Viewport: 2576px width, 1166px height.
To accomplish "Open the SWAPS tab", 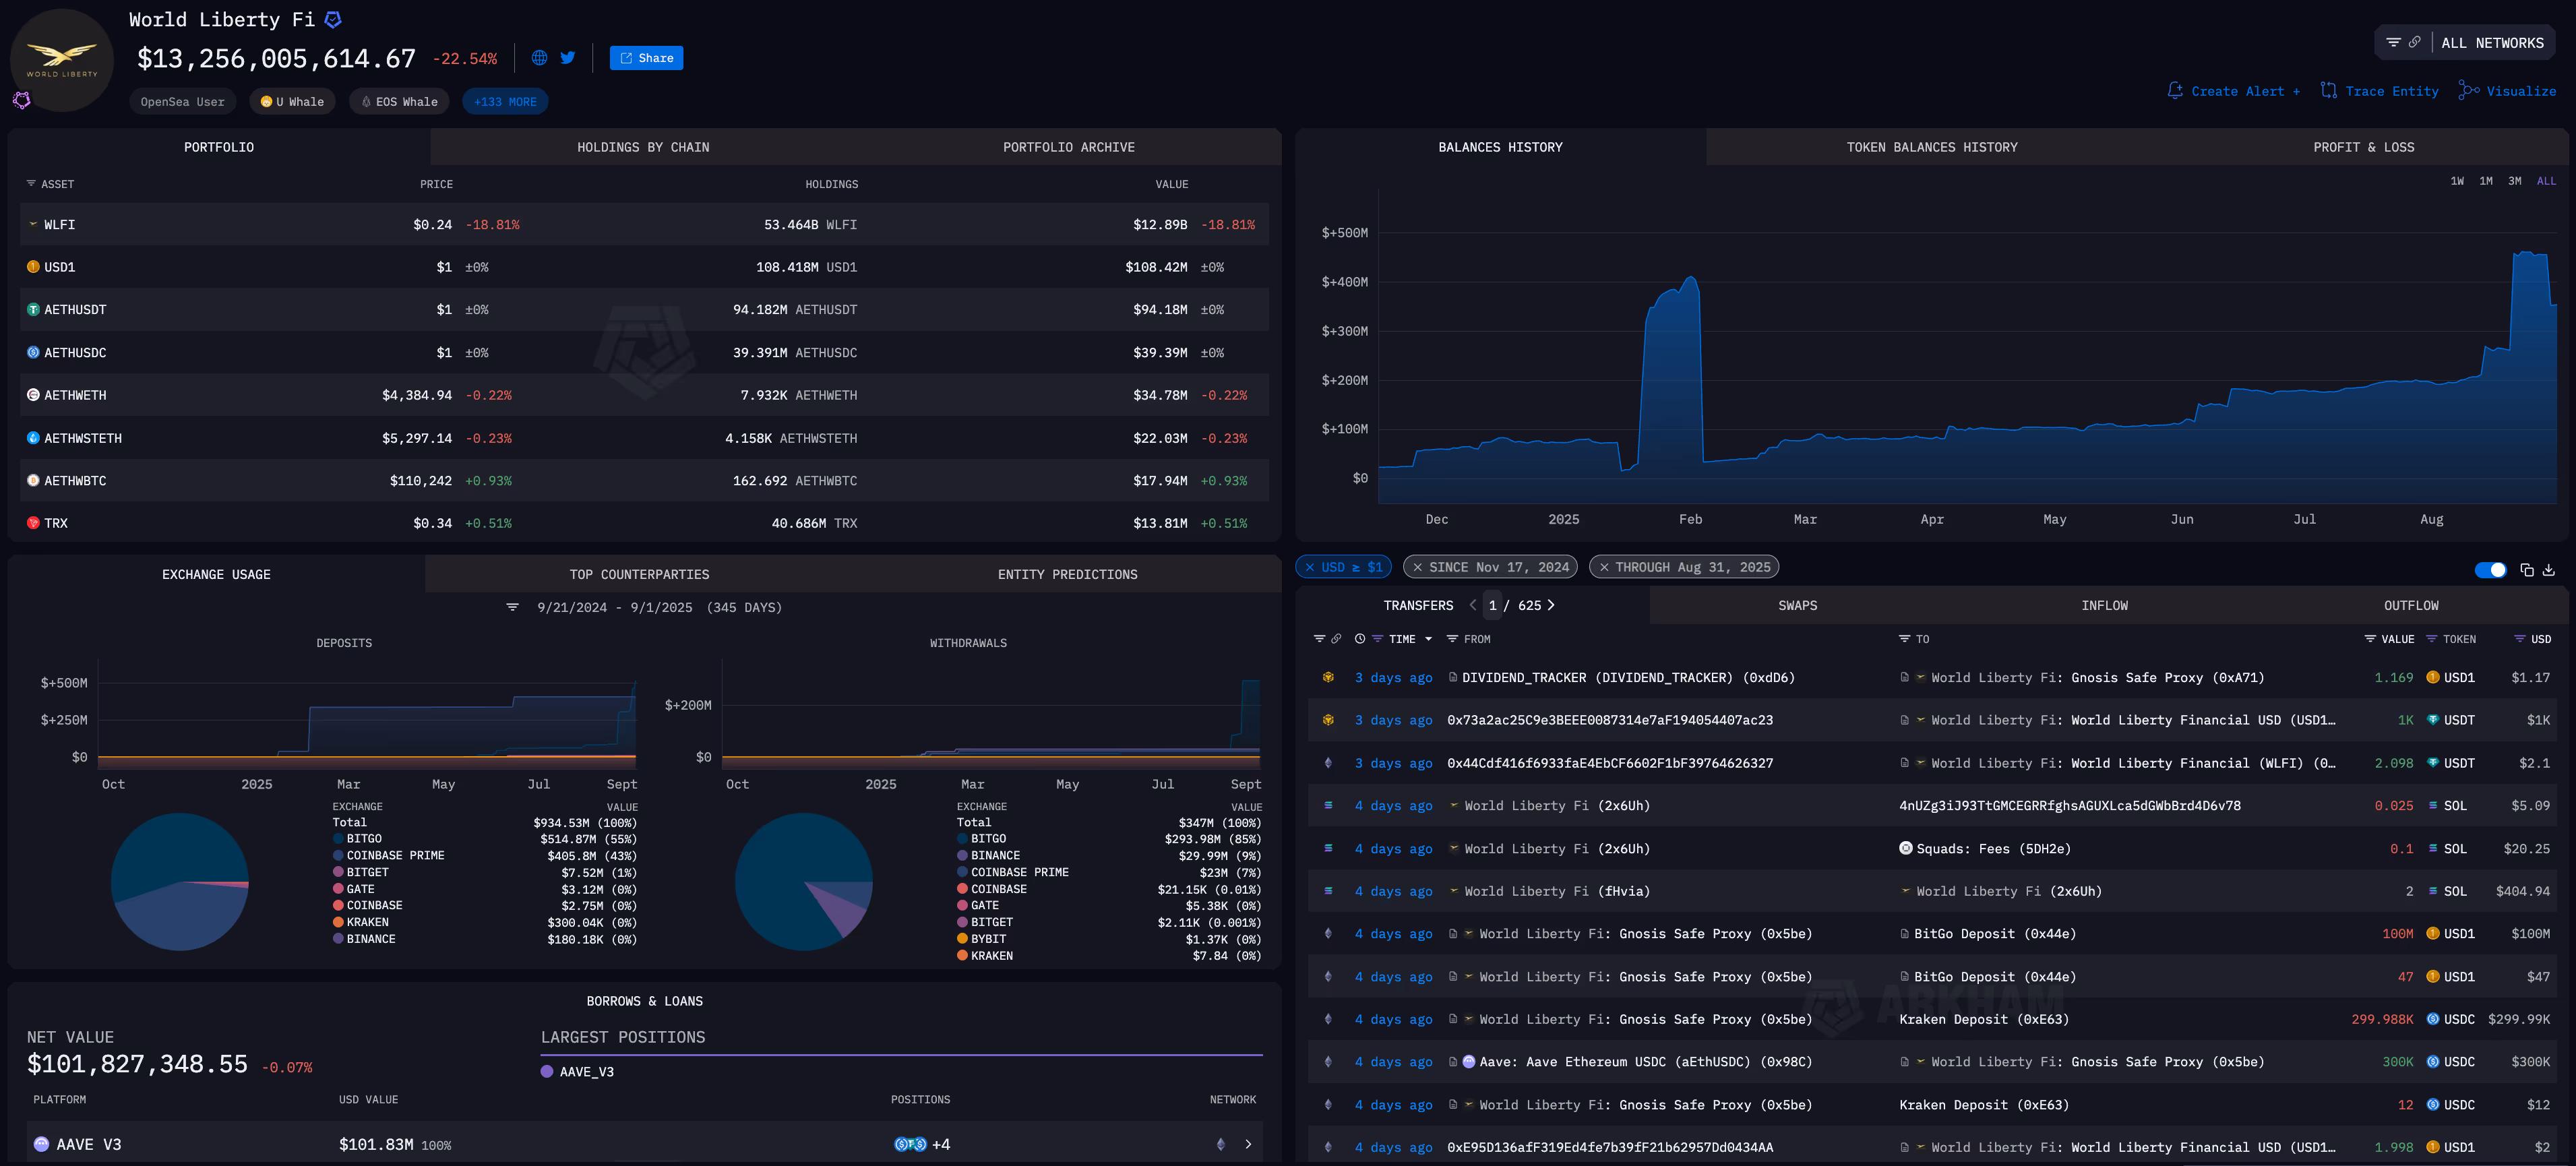I will point(1798,605).
